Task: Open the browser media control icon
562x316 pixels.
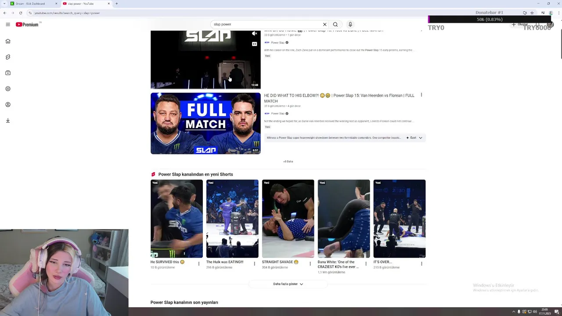Action: click(543, 13)
